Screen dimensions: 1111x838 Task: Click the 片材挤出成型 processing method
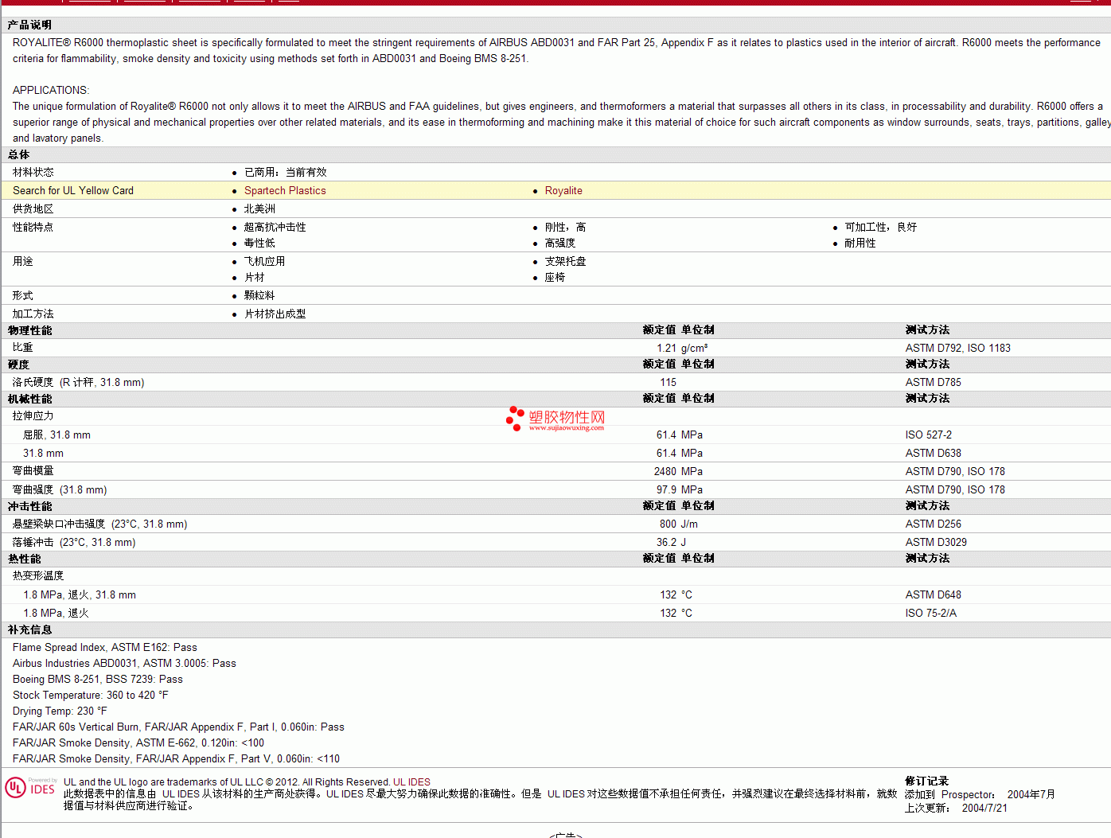coord(275,314)
